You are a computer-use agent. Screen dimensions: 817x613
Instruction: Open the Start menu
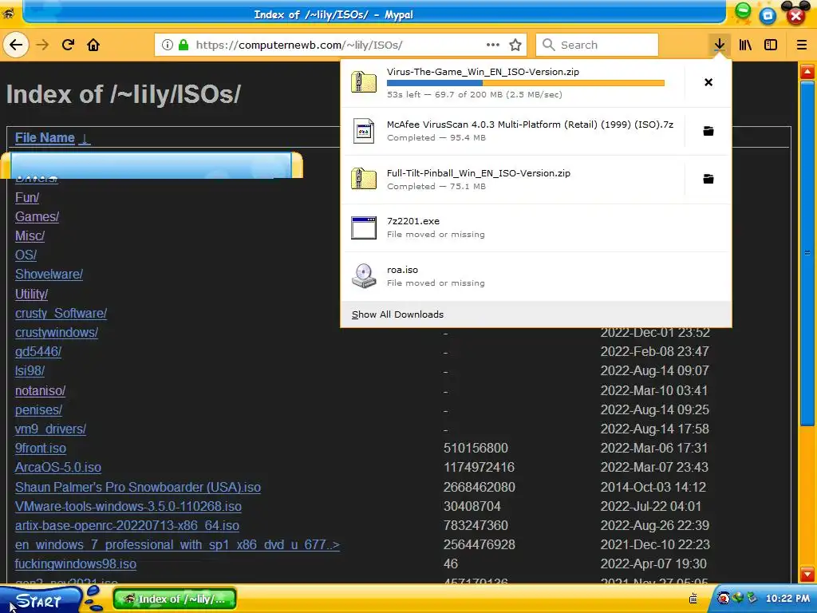39,600
